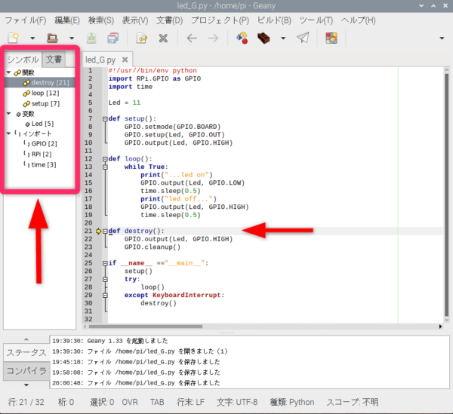Click the editor vertical scrollbar
The height and width of the screenshot is (414, 453).
coord(446,195)
